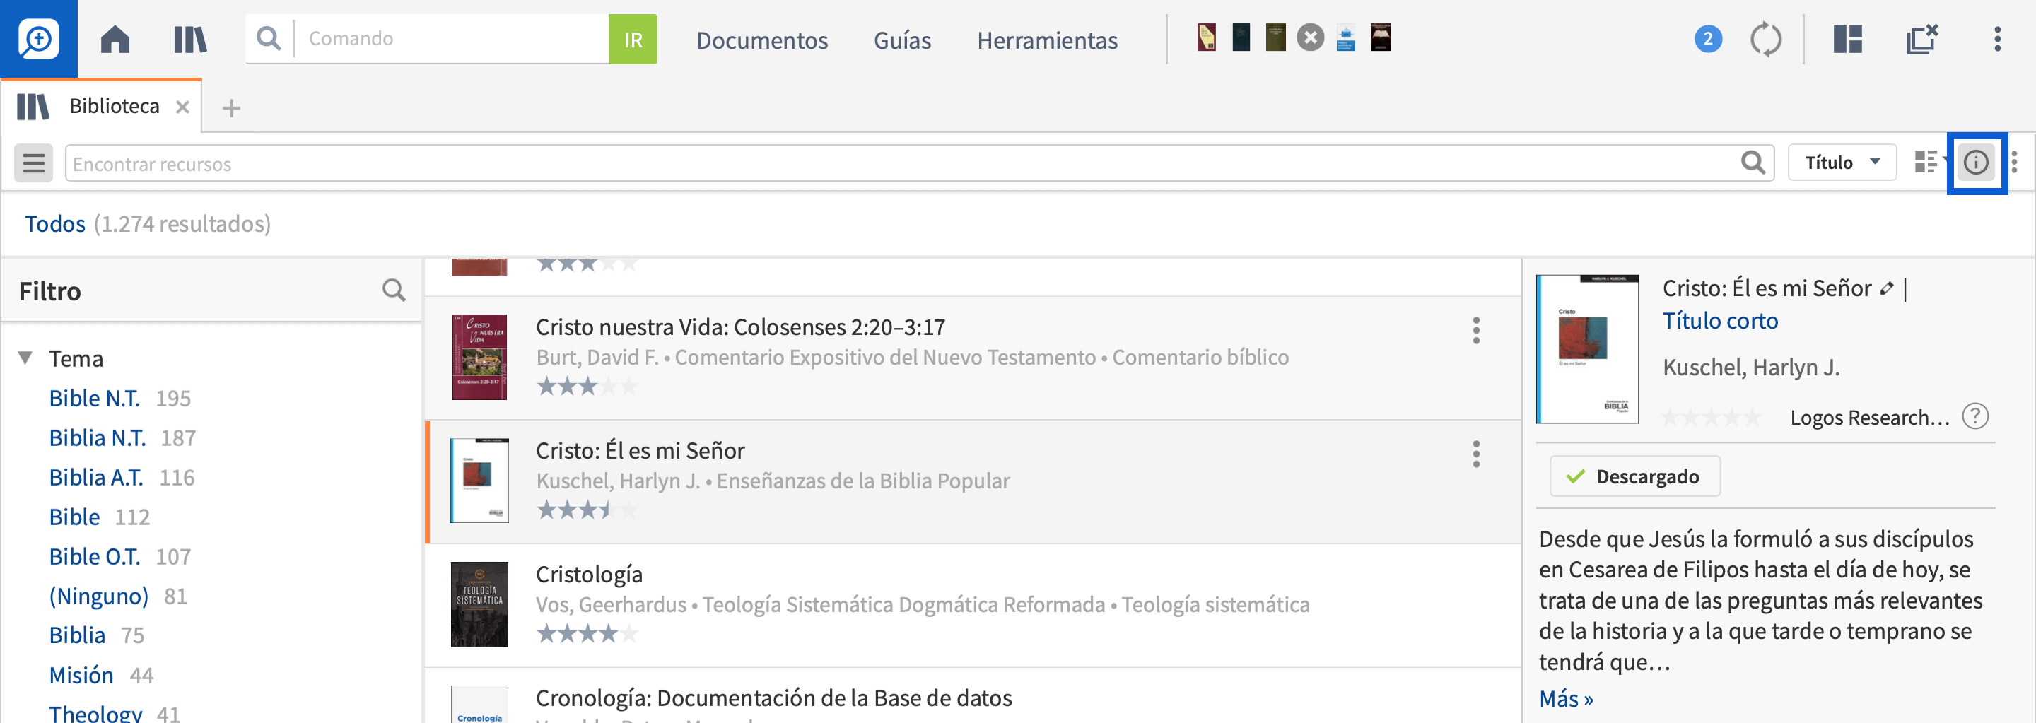Open the library panel three-dot menu
Screen dimensions: 2036x723
tap(2014, 162)
